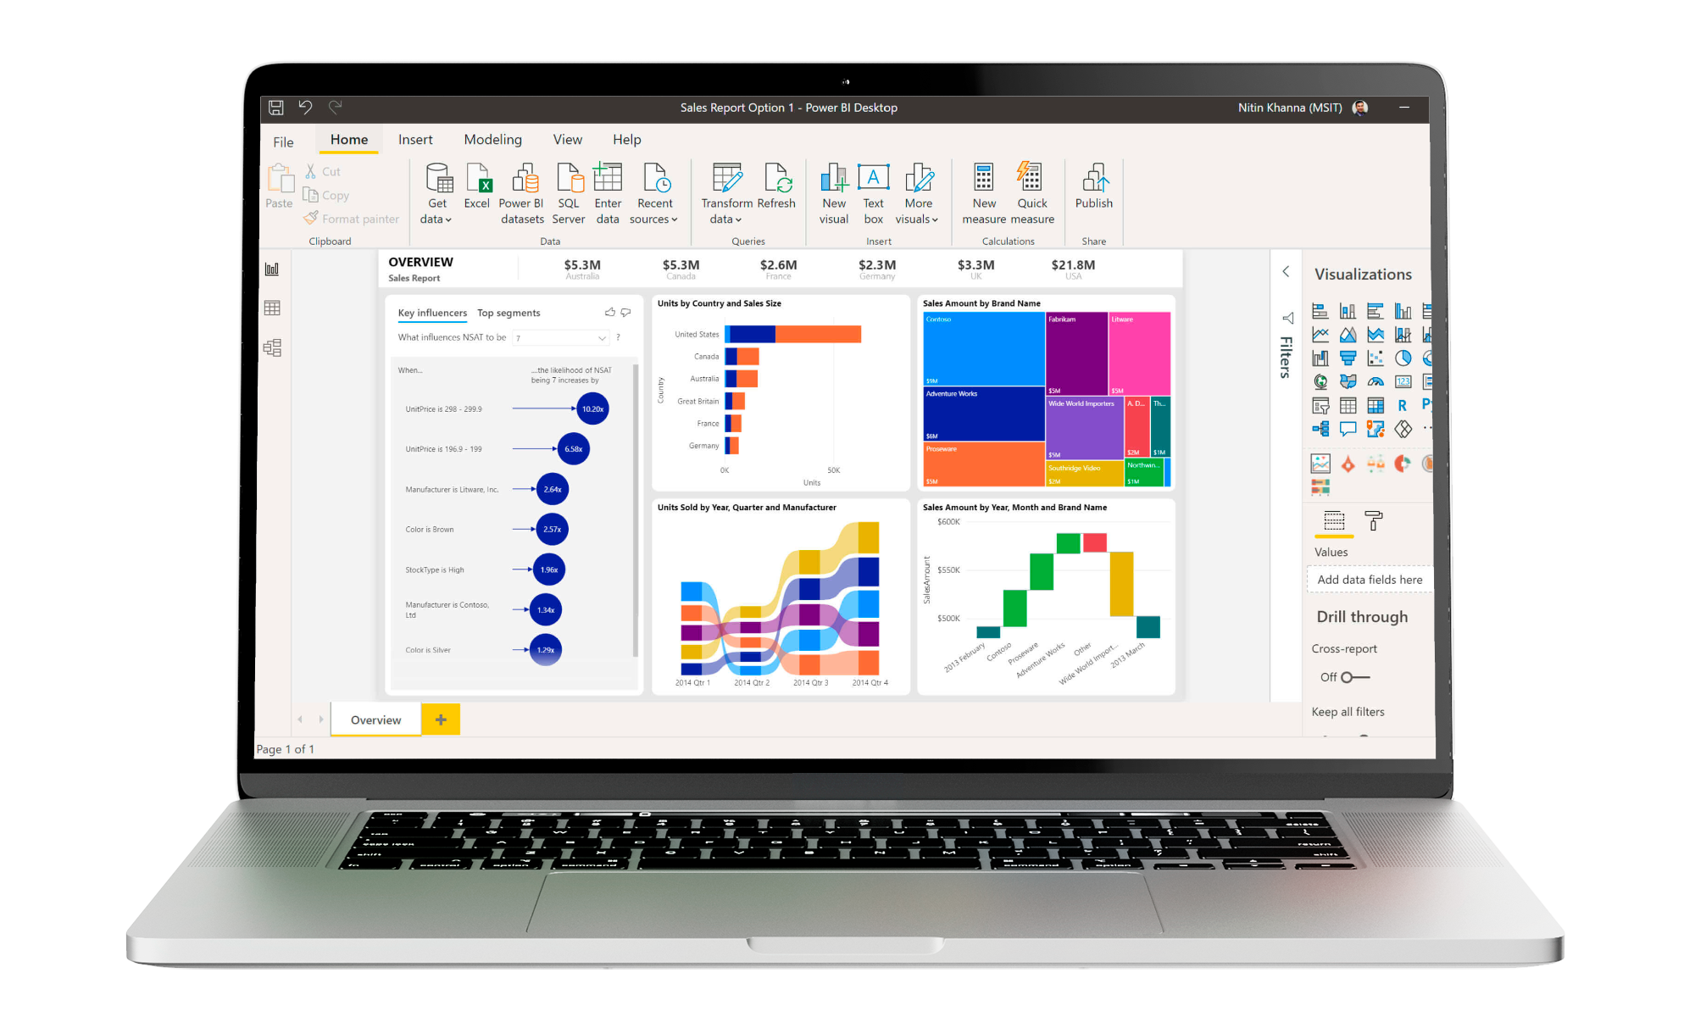Screen dimensions: 1695x1017
Task: Toggle Cross-report drill through off
Action: tap(1347, 677)
